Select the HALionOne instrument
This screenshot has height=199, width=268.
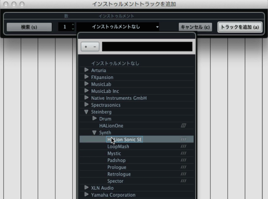coord(111,126)
